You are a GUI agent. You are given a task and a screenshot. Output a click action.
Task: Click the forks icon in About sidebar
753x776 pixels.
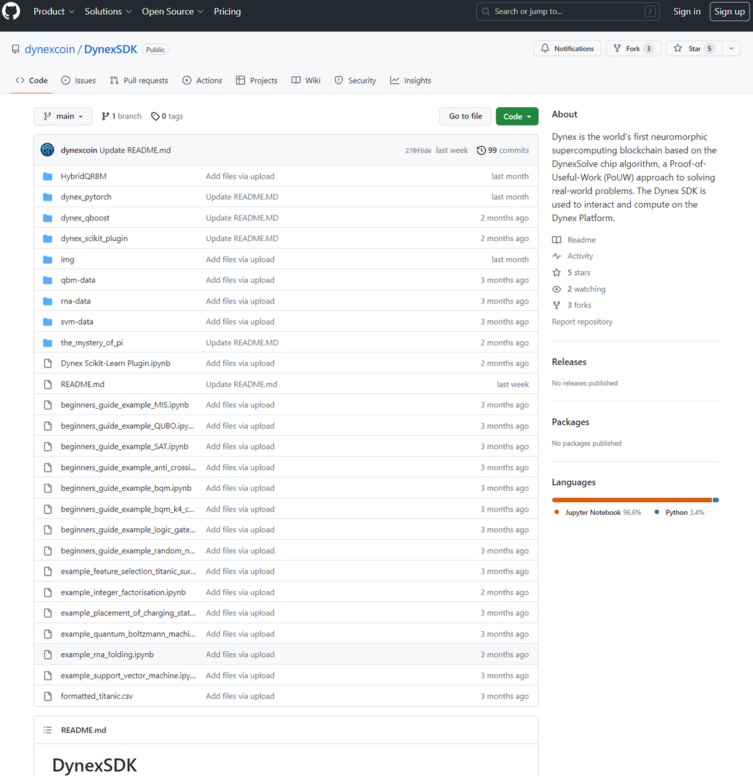pyautogui.click(x=557, y=305)
